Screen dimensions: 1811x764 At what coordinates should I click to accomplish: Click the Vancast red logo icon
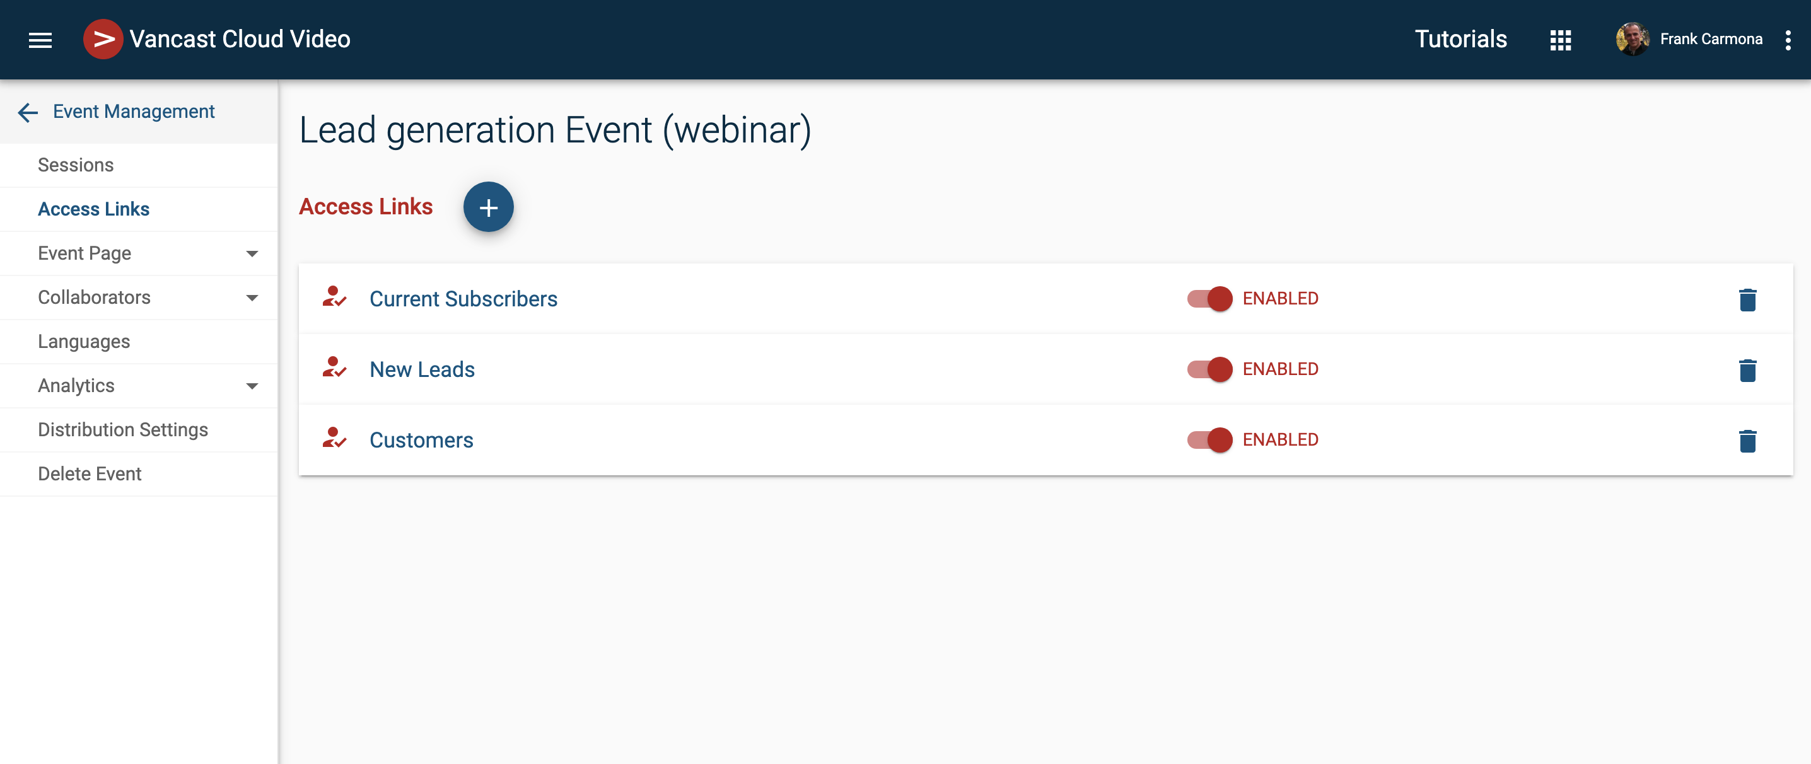tap(103, 39)
